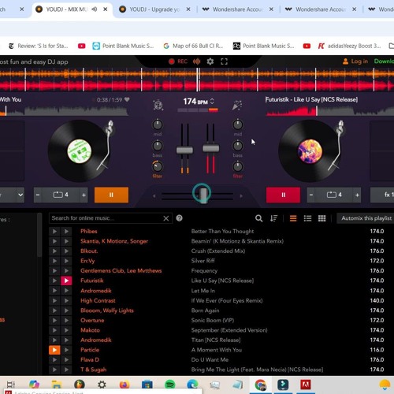
Task: Load Flava D track to right deck
Action: coord(66,359)
